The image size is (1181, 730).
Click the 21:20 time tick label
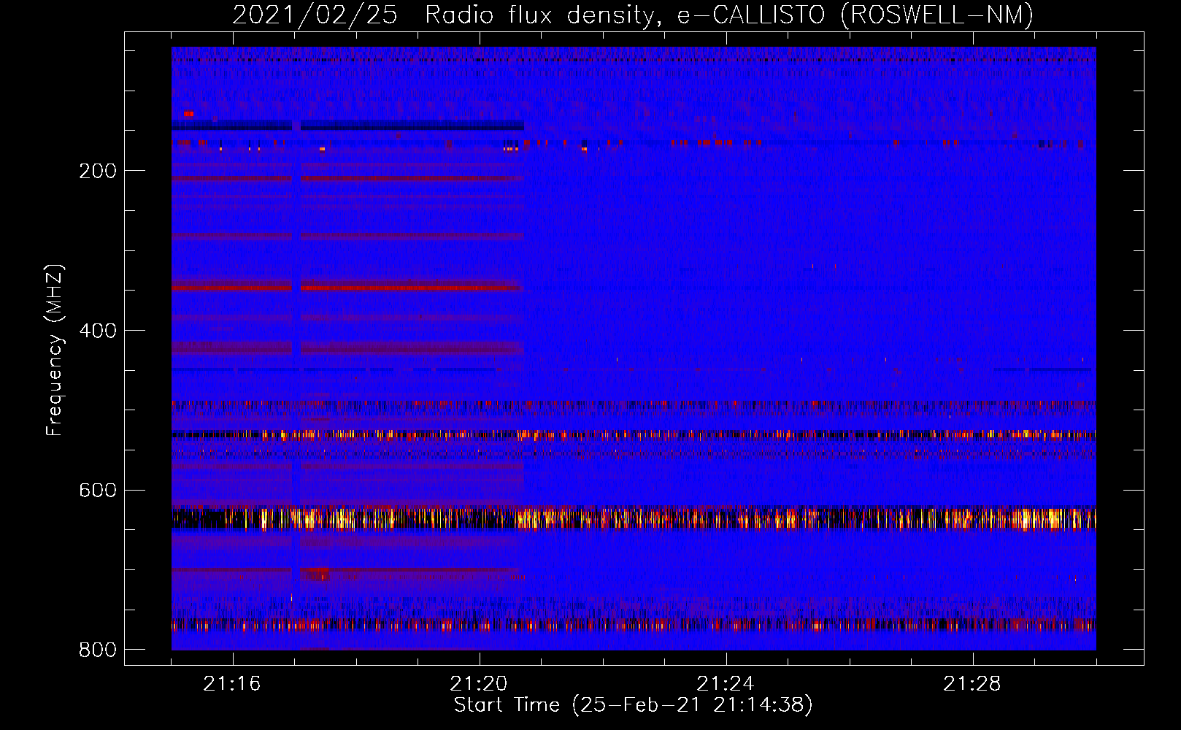pos(479,684)
